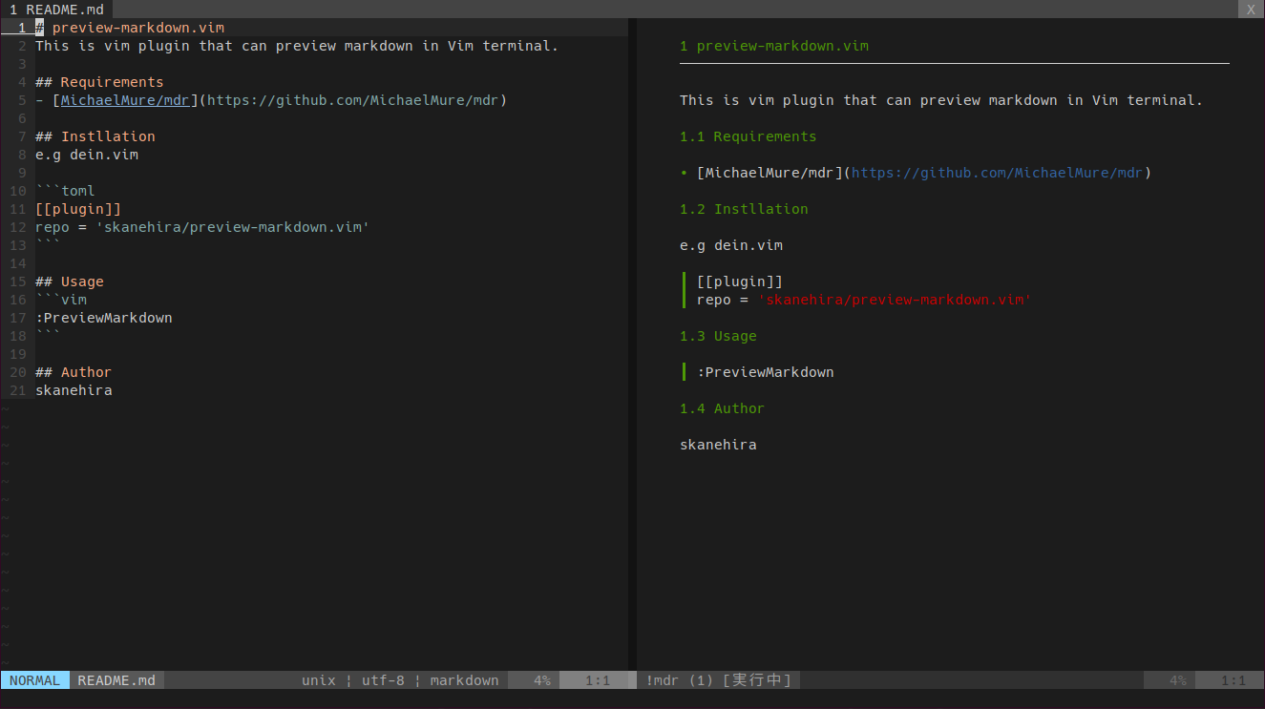Click the '## Author' heading in the source

[x=74, y=372]
